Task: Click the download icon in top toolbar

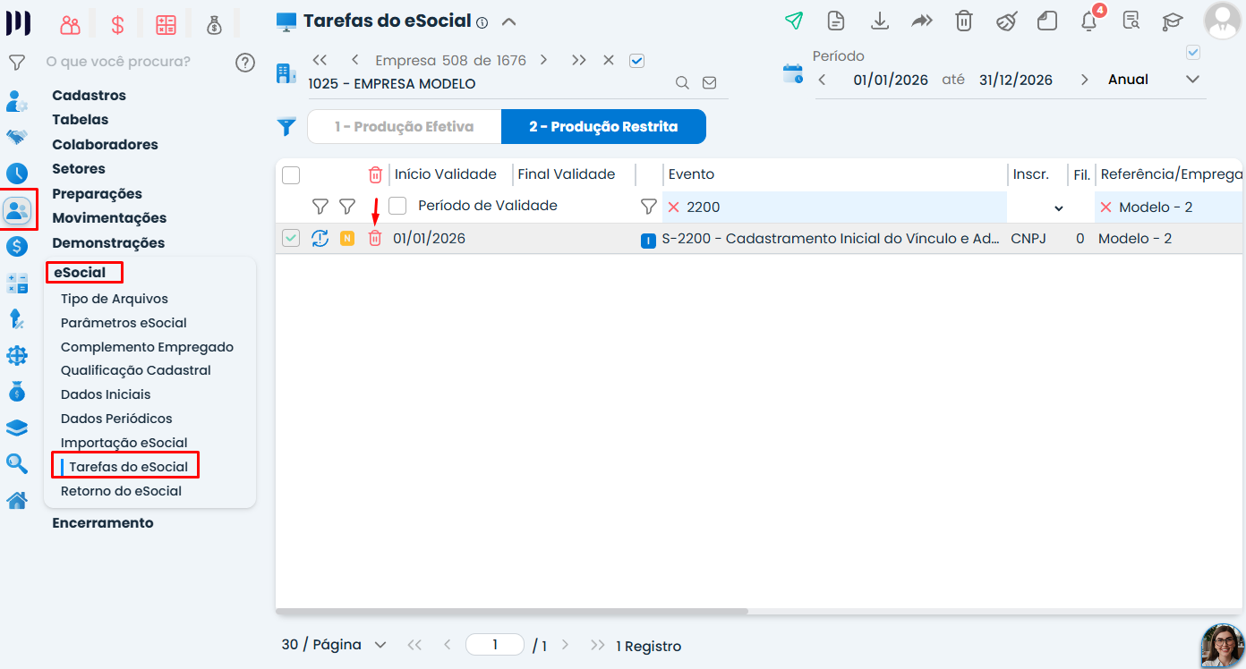Action: point(880,21)
